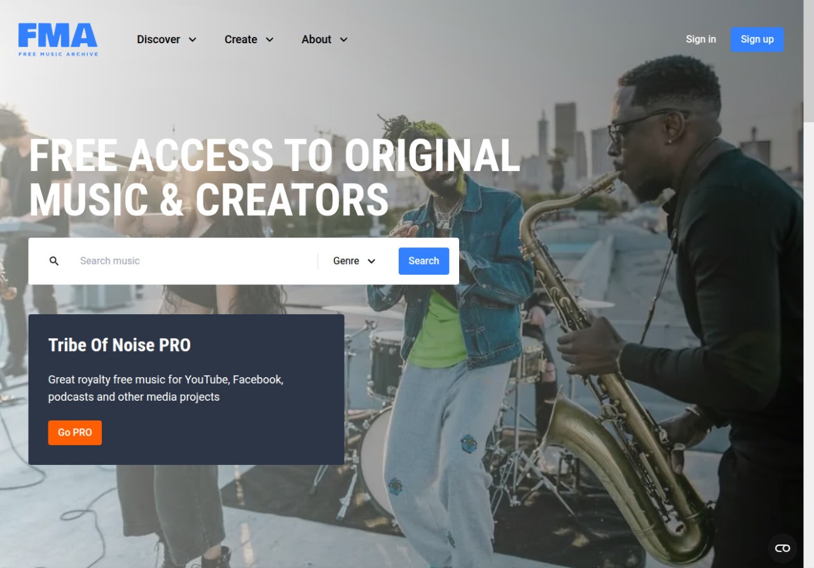Click the chevron arrow beside About
814x568 pixels.
[344, 39]
